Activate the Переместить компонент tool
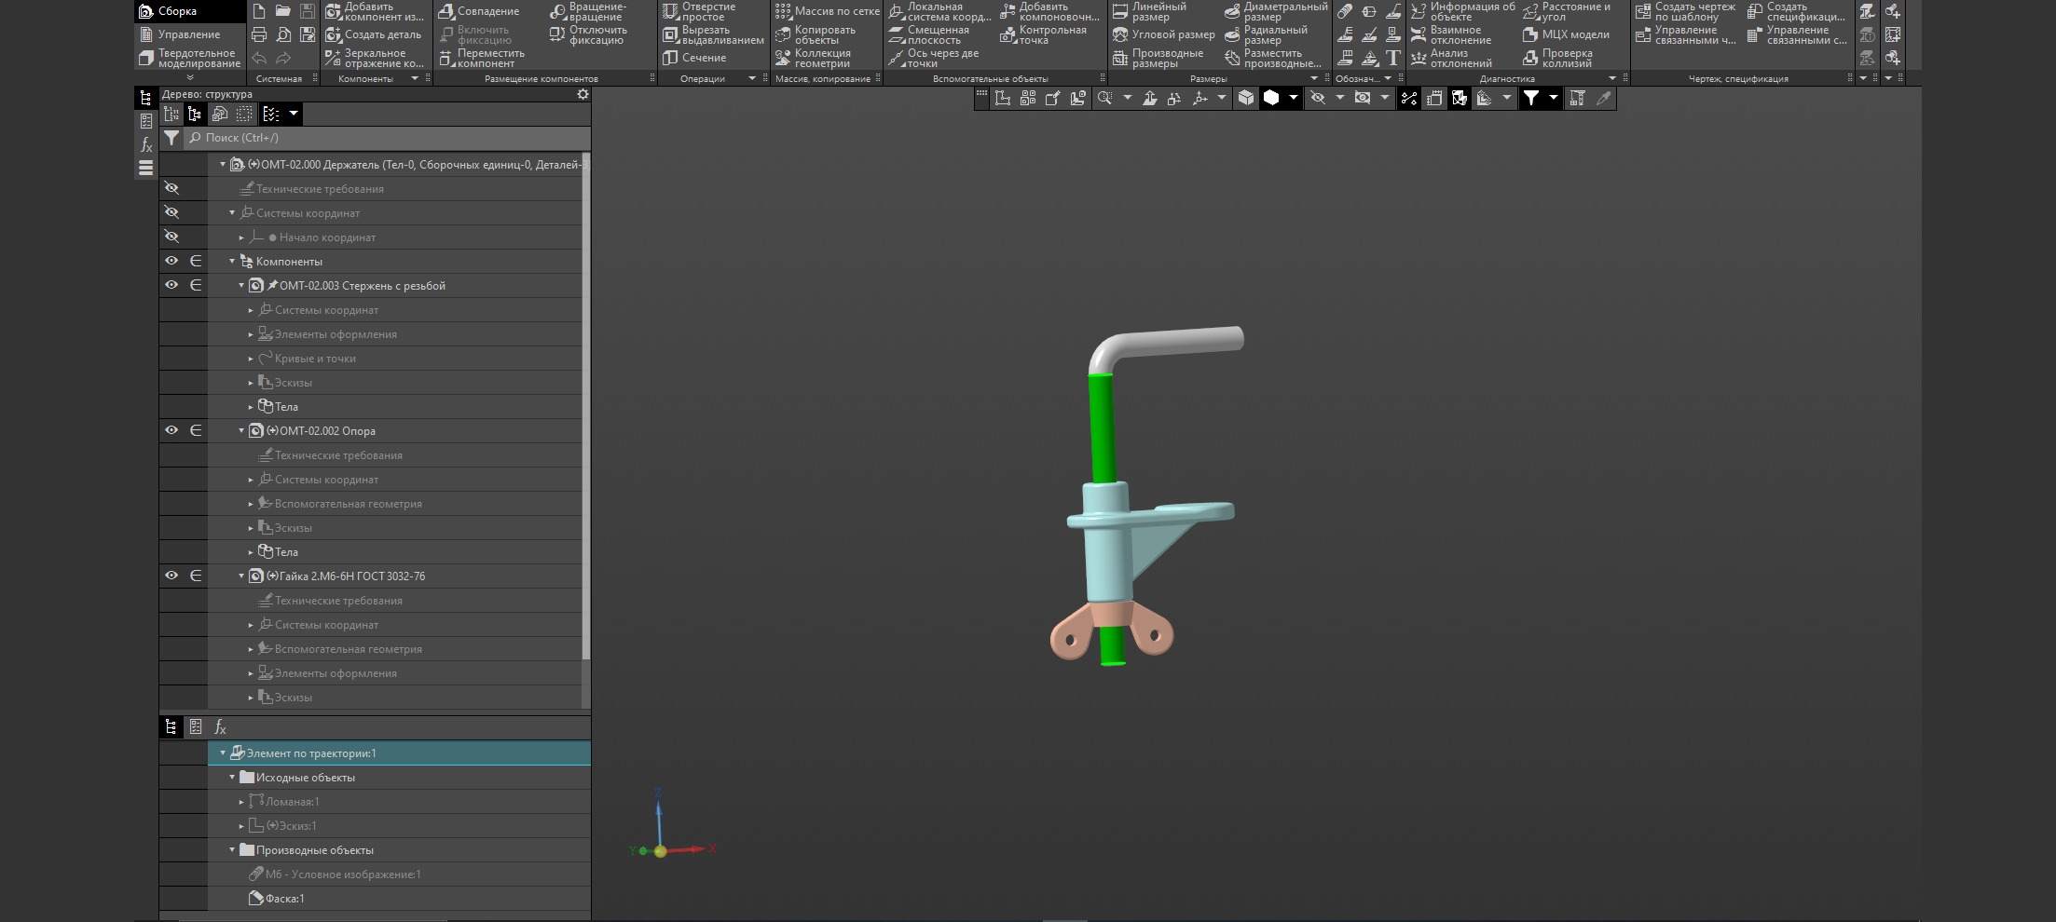2056x922 pixels. click(481, 58)
